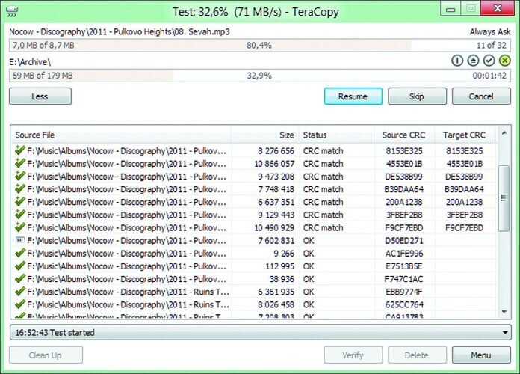Viewport: 520px width, 374px height.
Task: Click the eject drive icon
Action: point(473,61)
